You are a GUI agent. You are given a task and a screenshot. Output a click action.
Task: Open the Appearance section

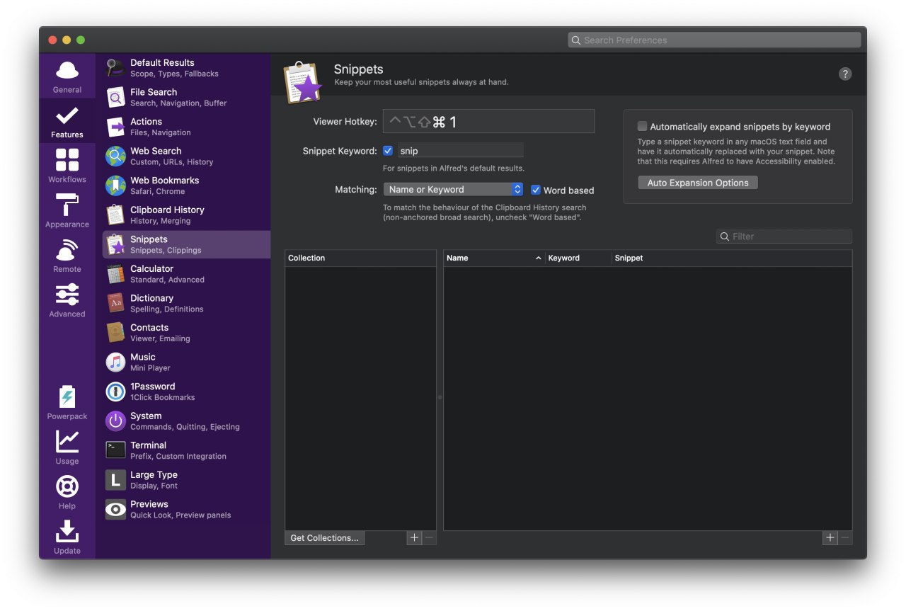[67, 211]
